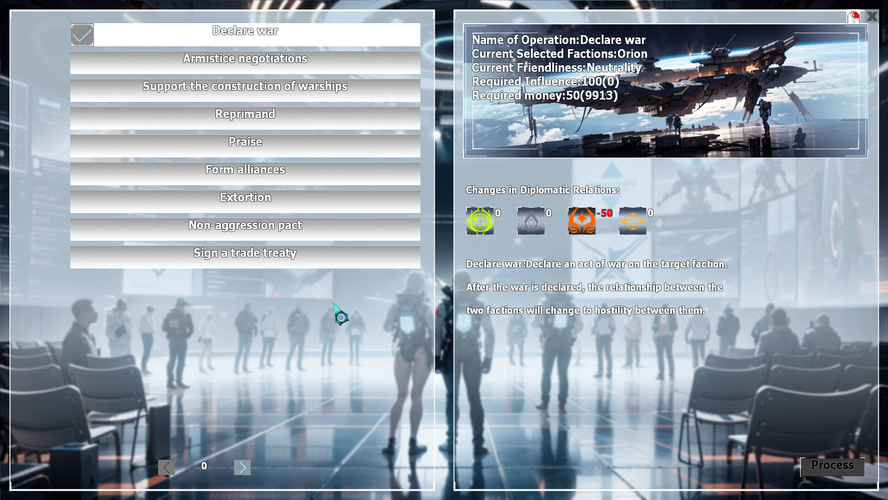Click the mouse hint icon at top right
Image resolution: width=888 pixels, height=500 pixels.
(853, 17)
